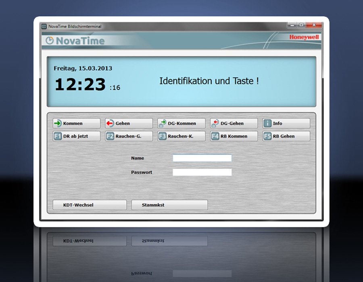Choose the DG-Gehen button label
This screenshot has height=282, width=363.
pyautogui.click(x=232, y=123)
